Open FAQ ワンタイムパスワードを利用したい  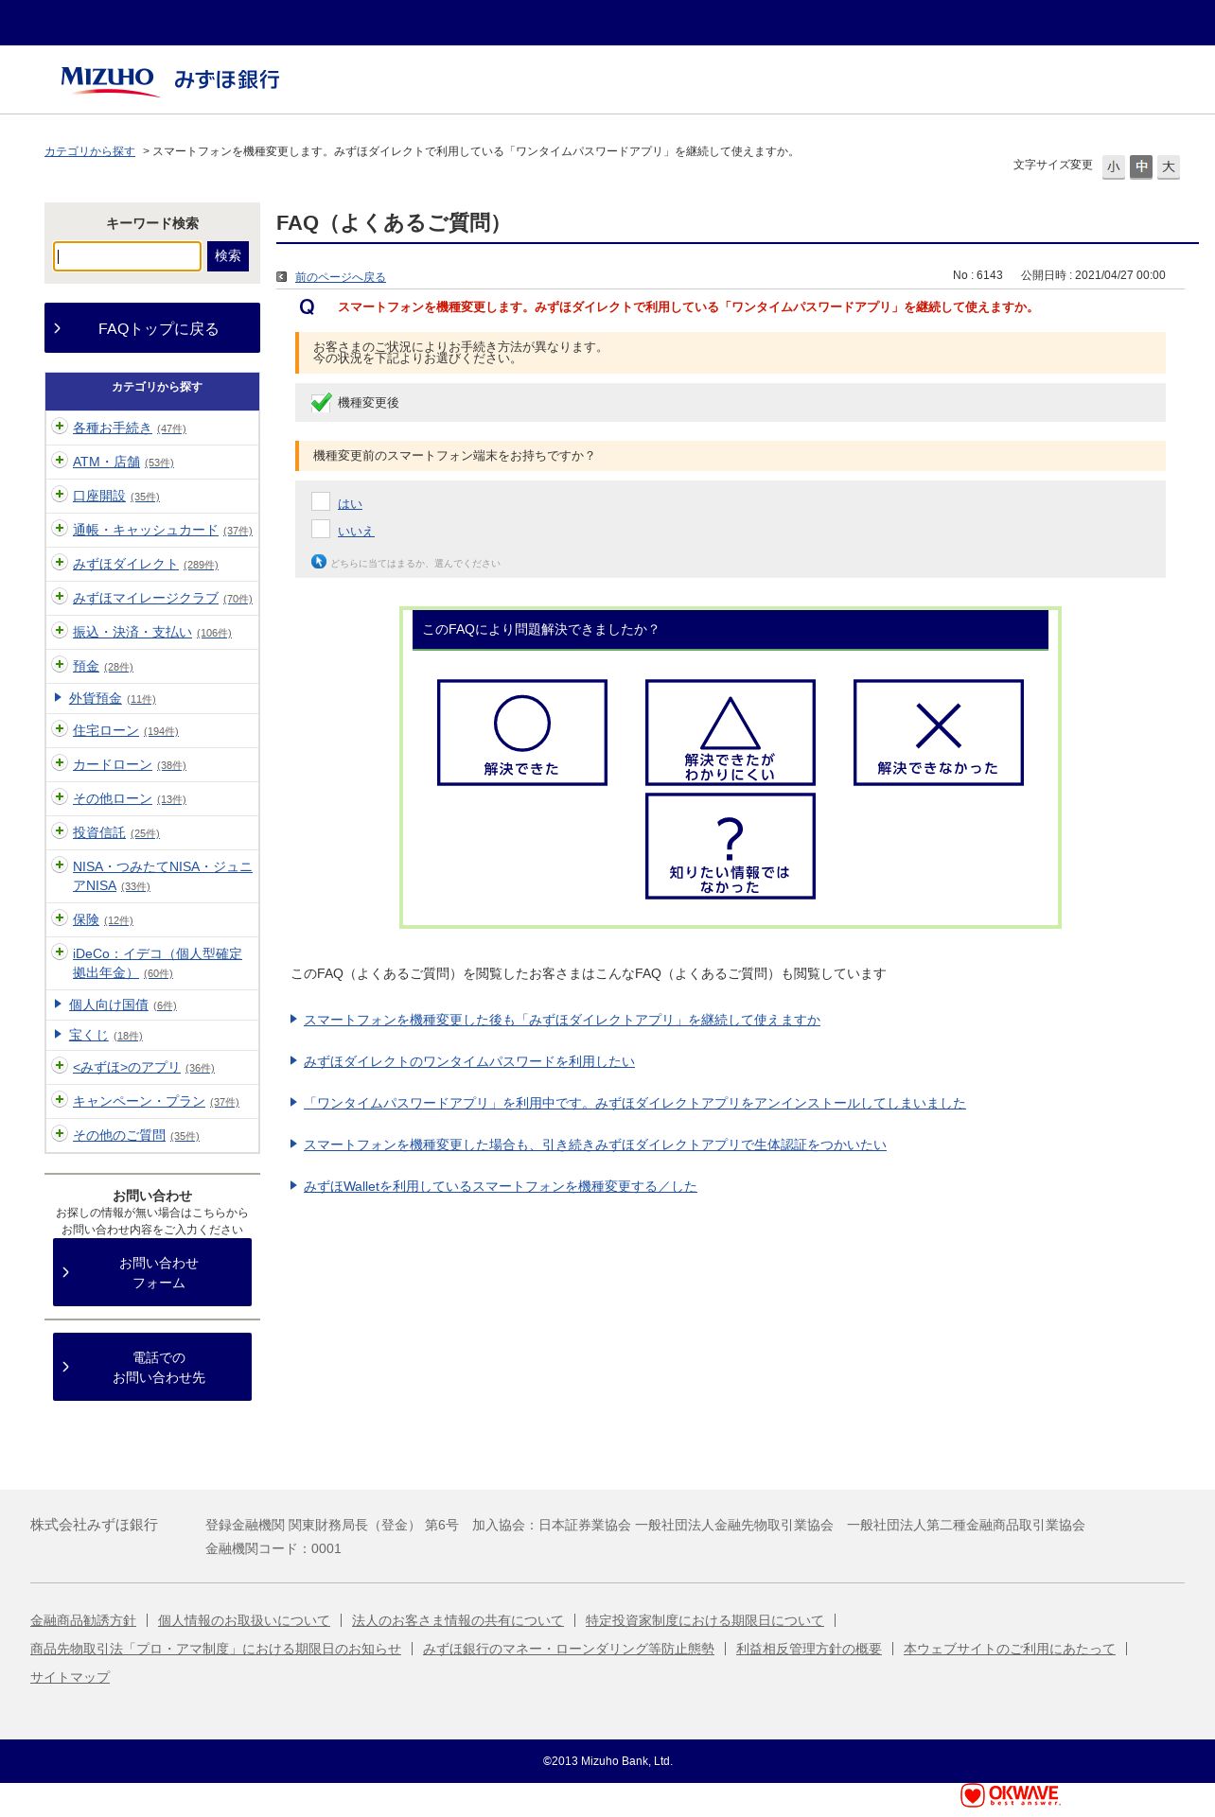point(469,1061)
